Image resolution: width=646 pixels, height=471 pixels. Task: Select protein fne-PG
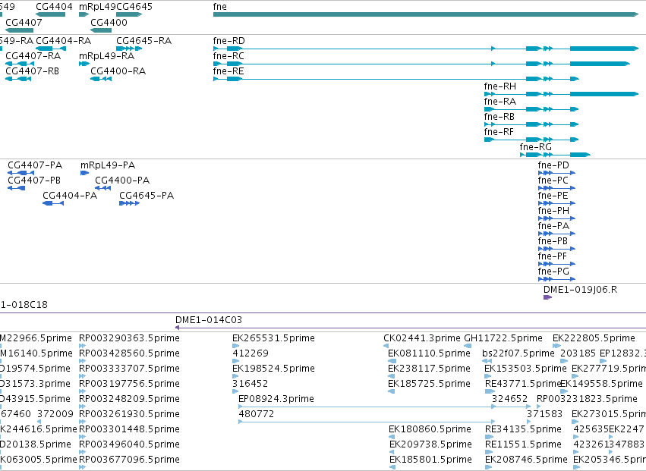[x=553, y=272]
